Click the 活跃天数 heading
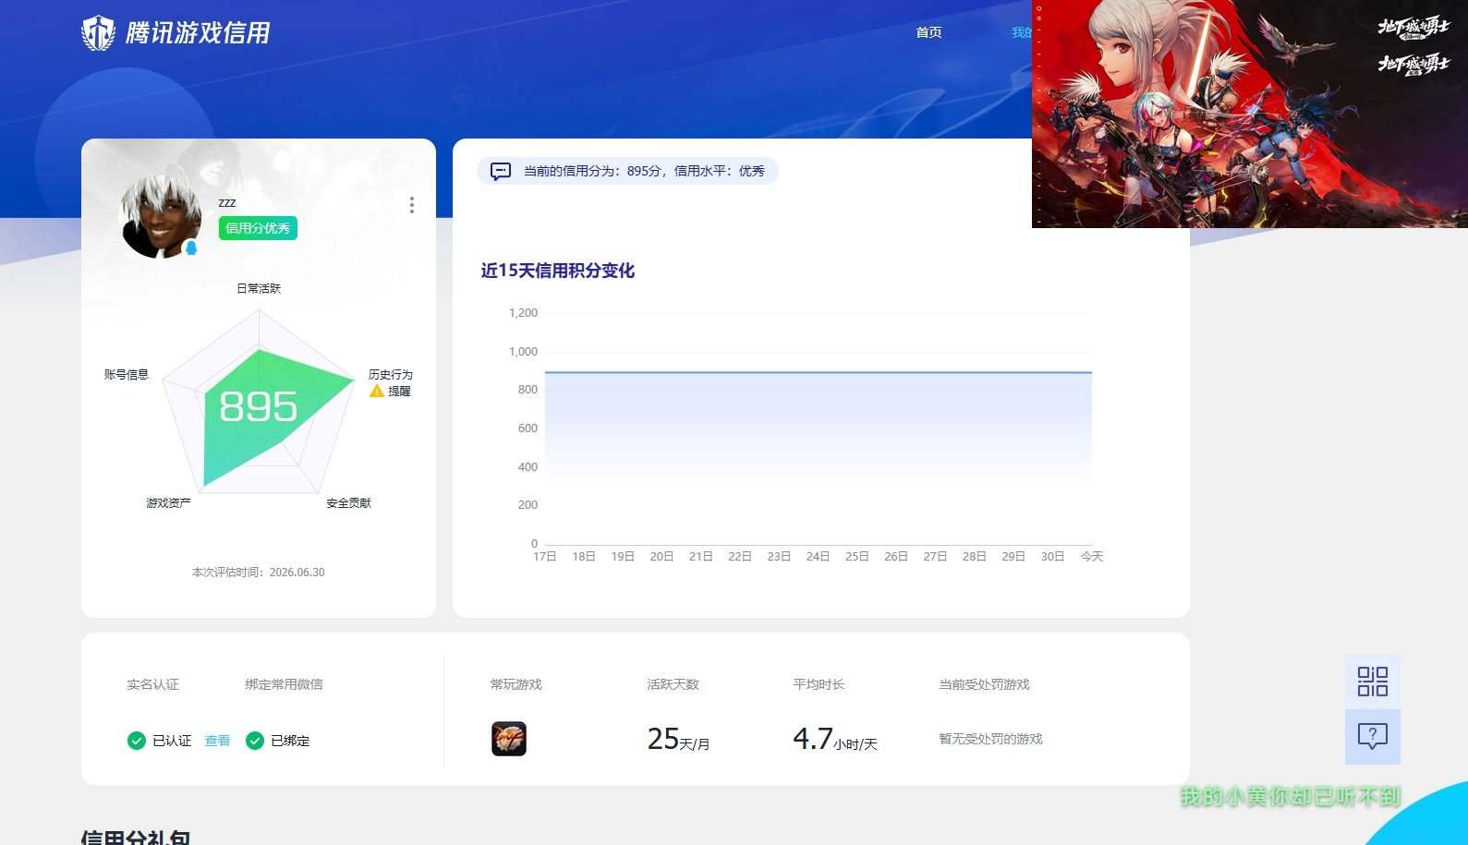Viewport: 1468px width, 845px height. coord(673,684)
